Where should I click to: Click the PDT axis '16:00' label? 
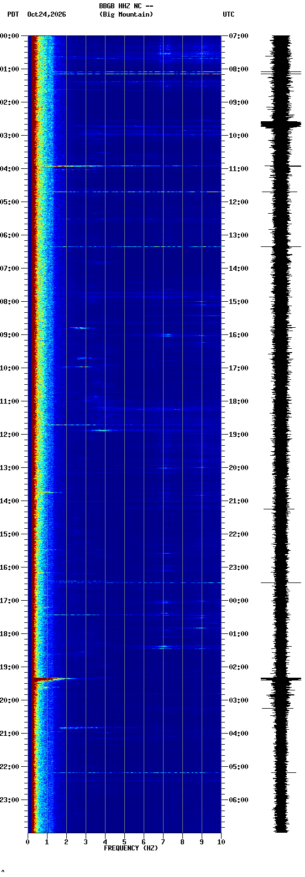(x=9, y=568)
